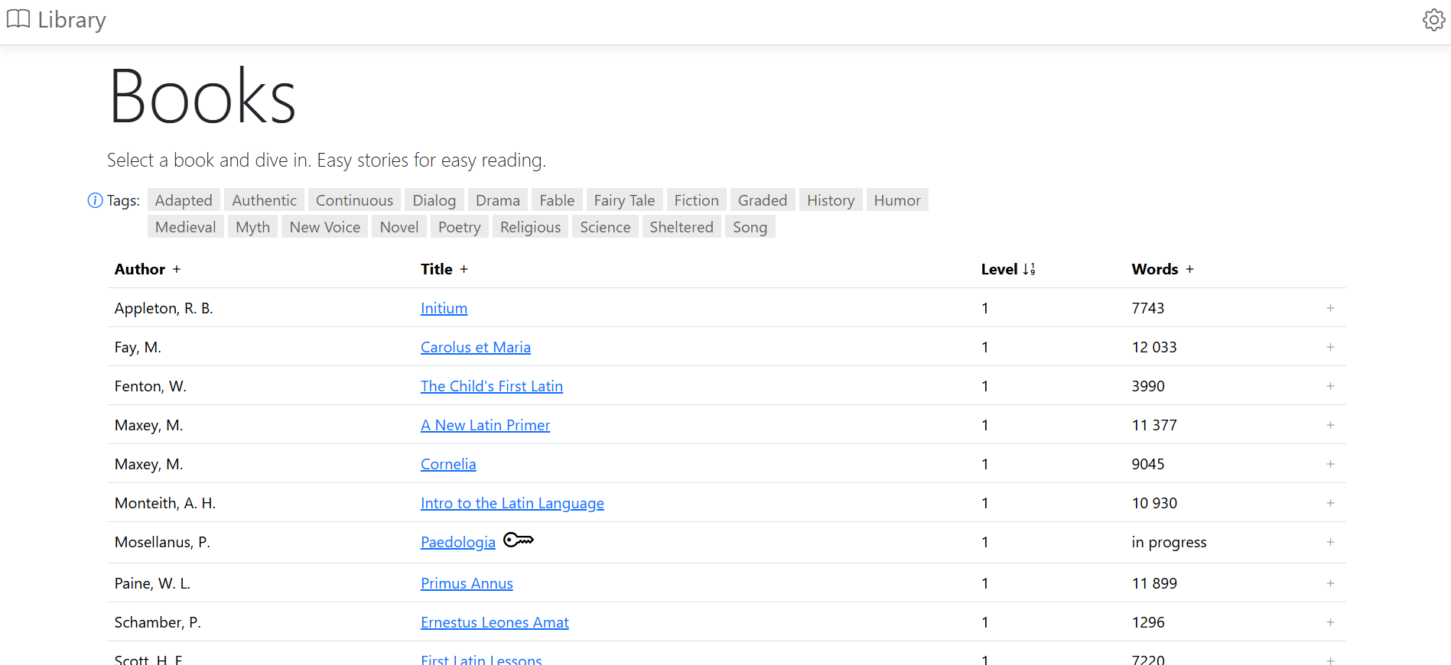Filter books by New Voice tag
This screenshot has width=1451, height=665.
[325, 227]
